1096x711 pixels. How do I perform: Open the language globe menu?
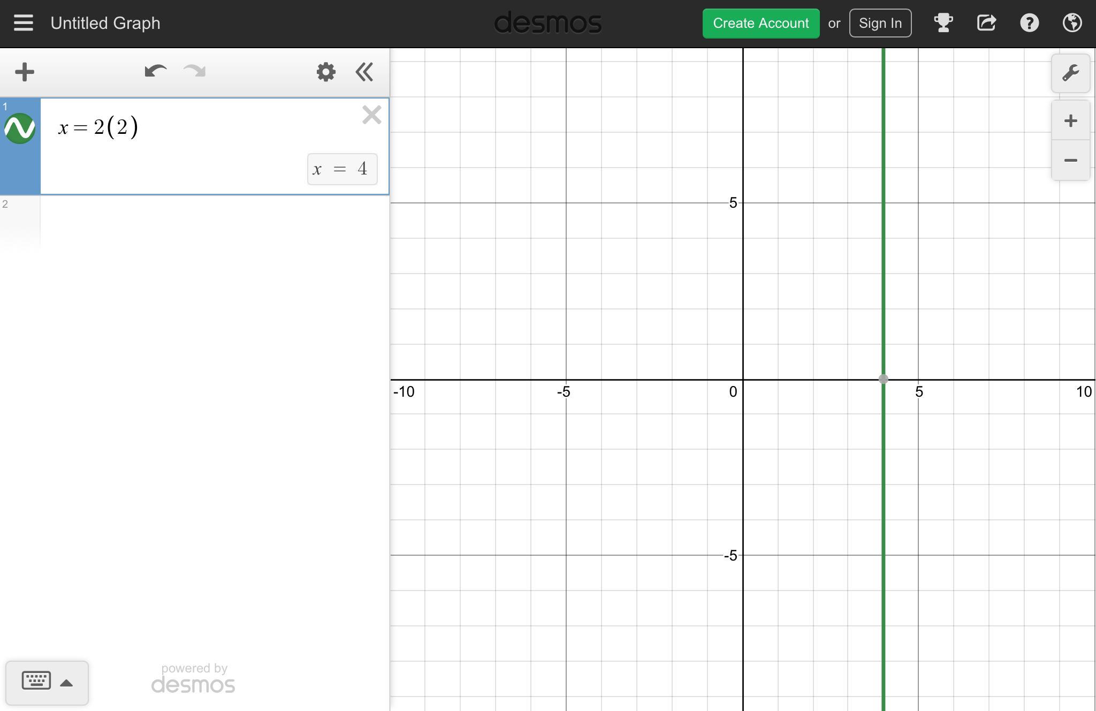tap(1072, 23)
